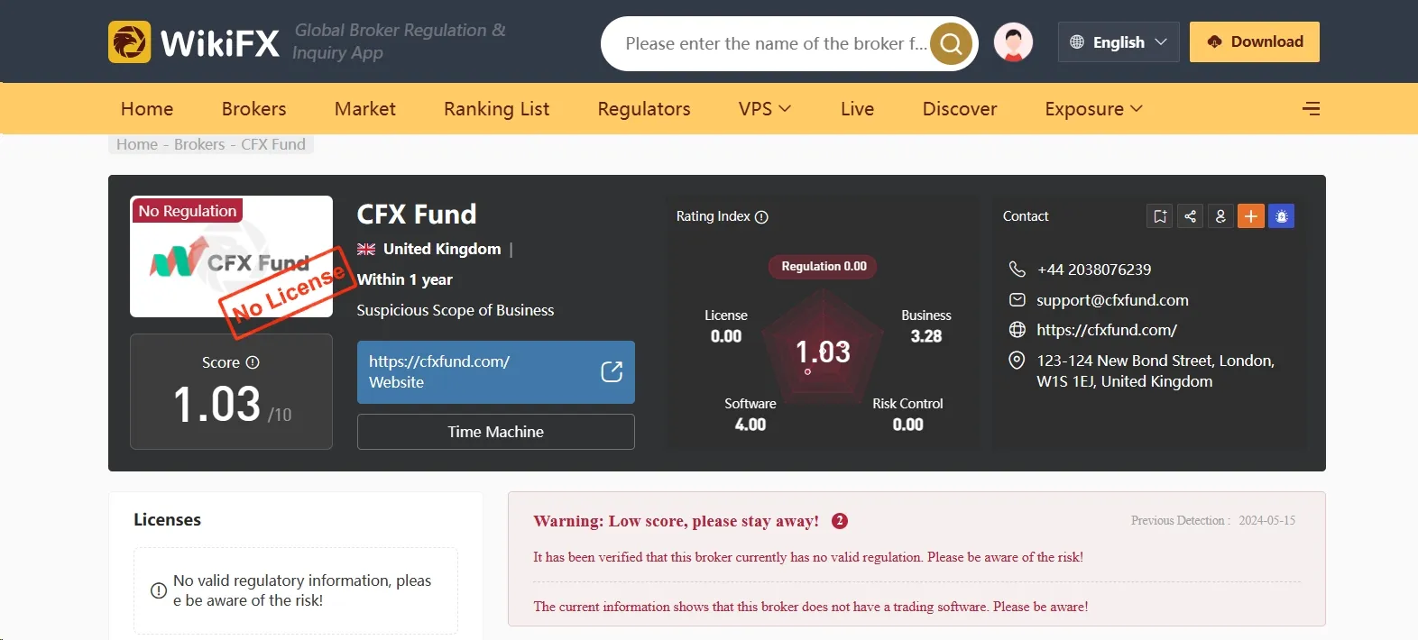
Task: Click the phone icon in Contact
Action: click(1017, 269)
